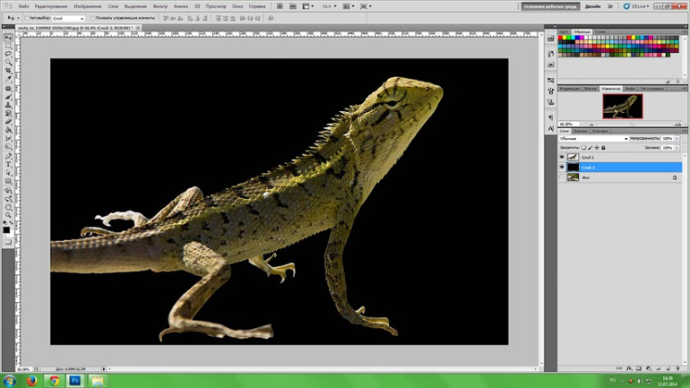
Task: Open the Фильтр menu
Action: point(160,6)
